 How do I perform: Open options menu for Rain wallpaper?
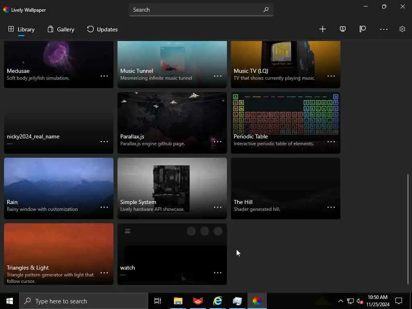104,207
